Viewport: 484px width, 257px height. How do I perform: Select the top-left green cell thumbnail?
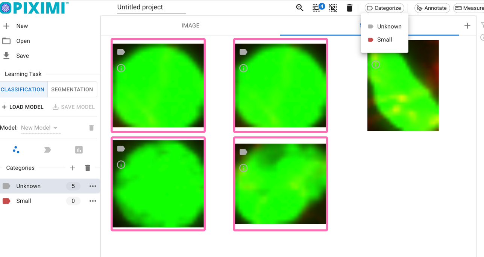[x=158, y=86]
